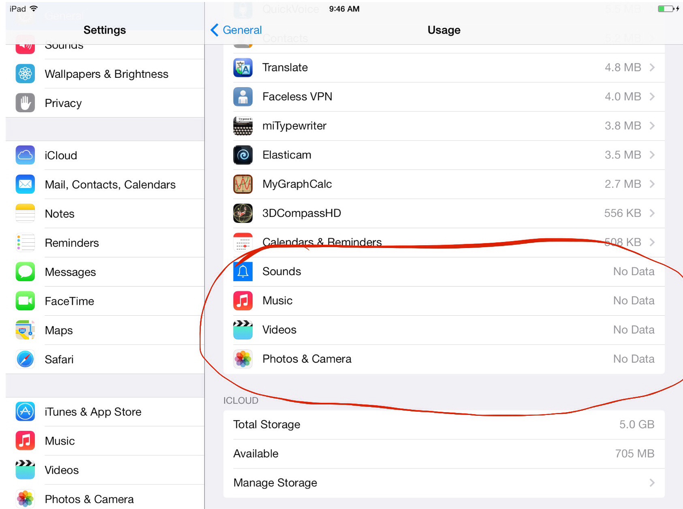
Task: Select the Music icon in Usage list
Action: (x=243, y=301)
